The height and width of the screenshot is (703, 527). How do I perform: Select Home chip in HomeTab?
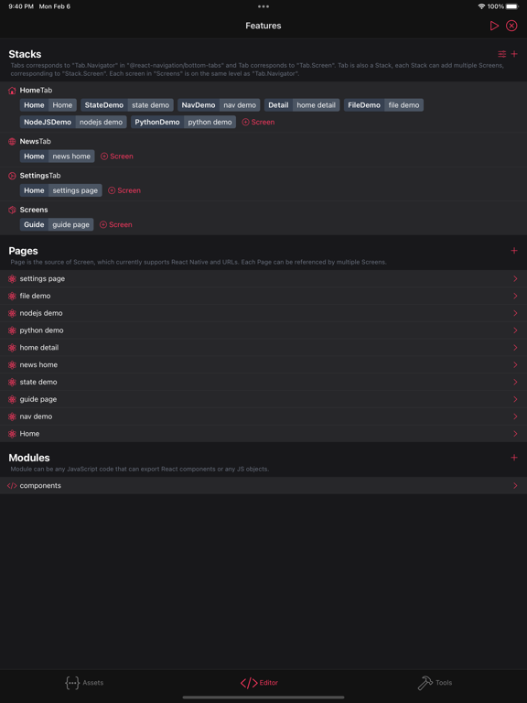click(48, 105)
